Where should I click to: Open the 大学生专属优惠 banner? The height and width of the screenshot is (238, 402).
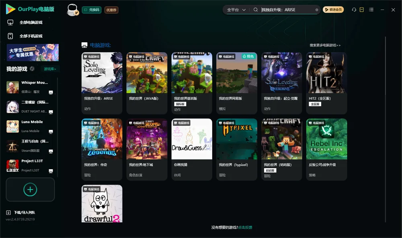33,53
